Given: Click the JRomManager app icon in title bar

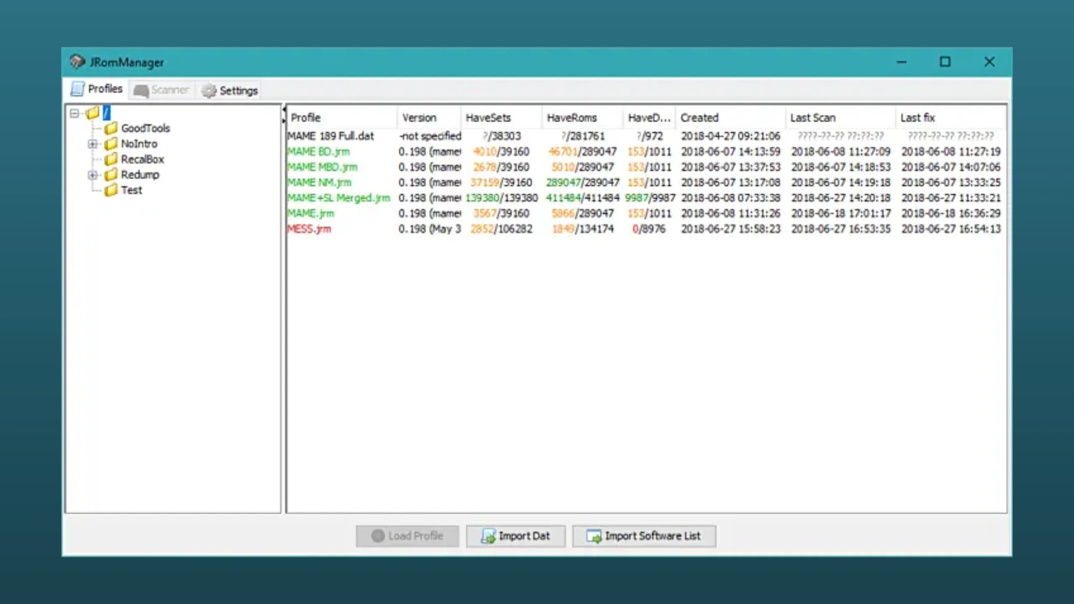Looking at the screenshot, I should point(77,62).
